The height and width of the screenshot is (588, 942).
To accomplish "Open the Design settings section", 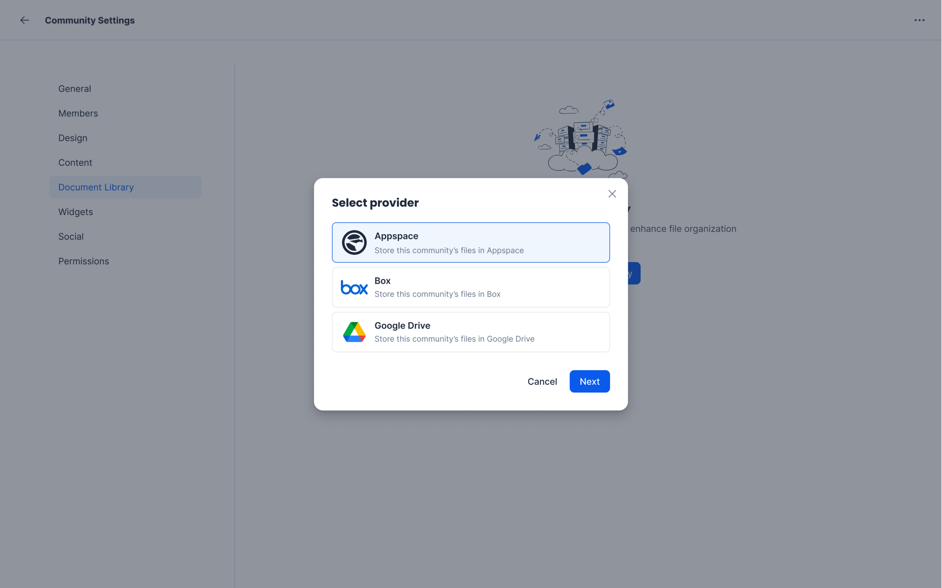I will point(73,138).
